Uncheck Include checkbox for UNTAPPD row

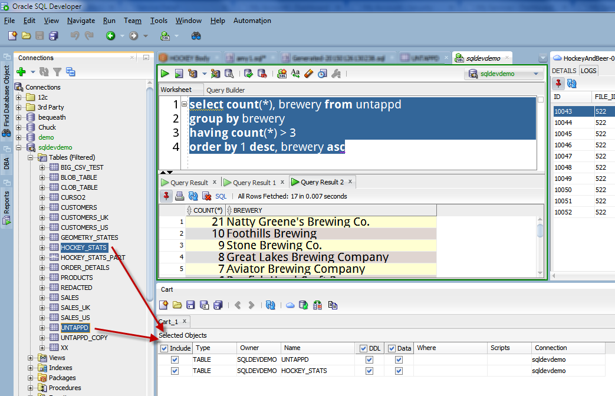point(174,359)
